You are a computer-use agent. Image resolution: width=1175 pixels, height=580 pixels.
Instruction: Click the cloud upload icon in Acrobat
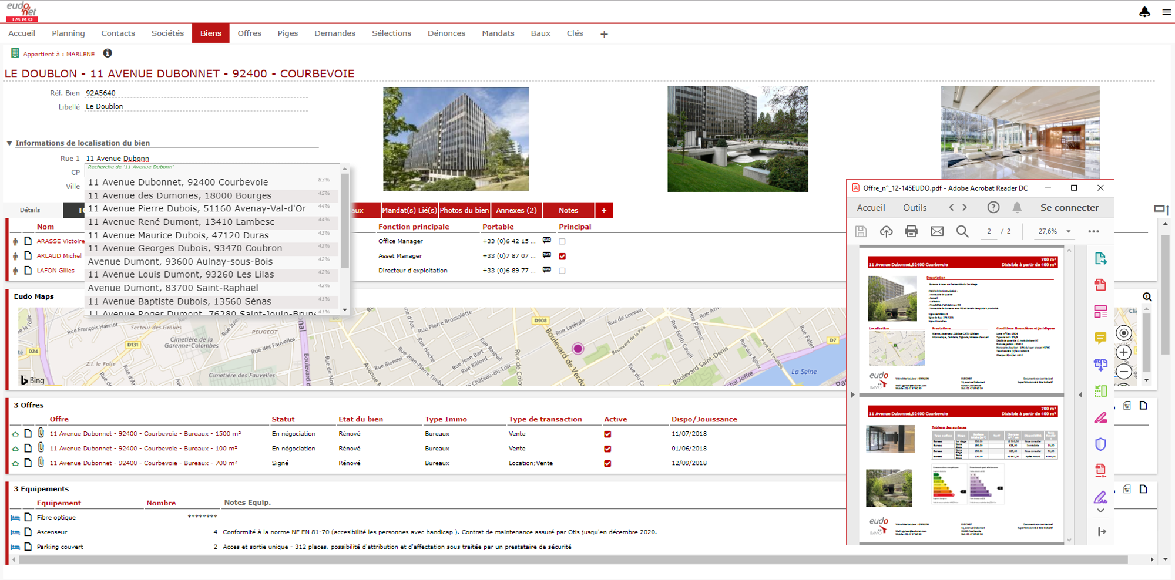(x=886, y=231)
